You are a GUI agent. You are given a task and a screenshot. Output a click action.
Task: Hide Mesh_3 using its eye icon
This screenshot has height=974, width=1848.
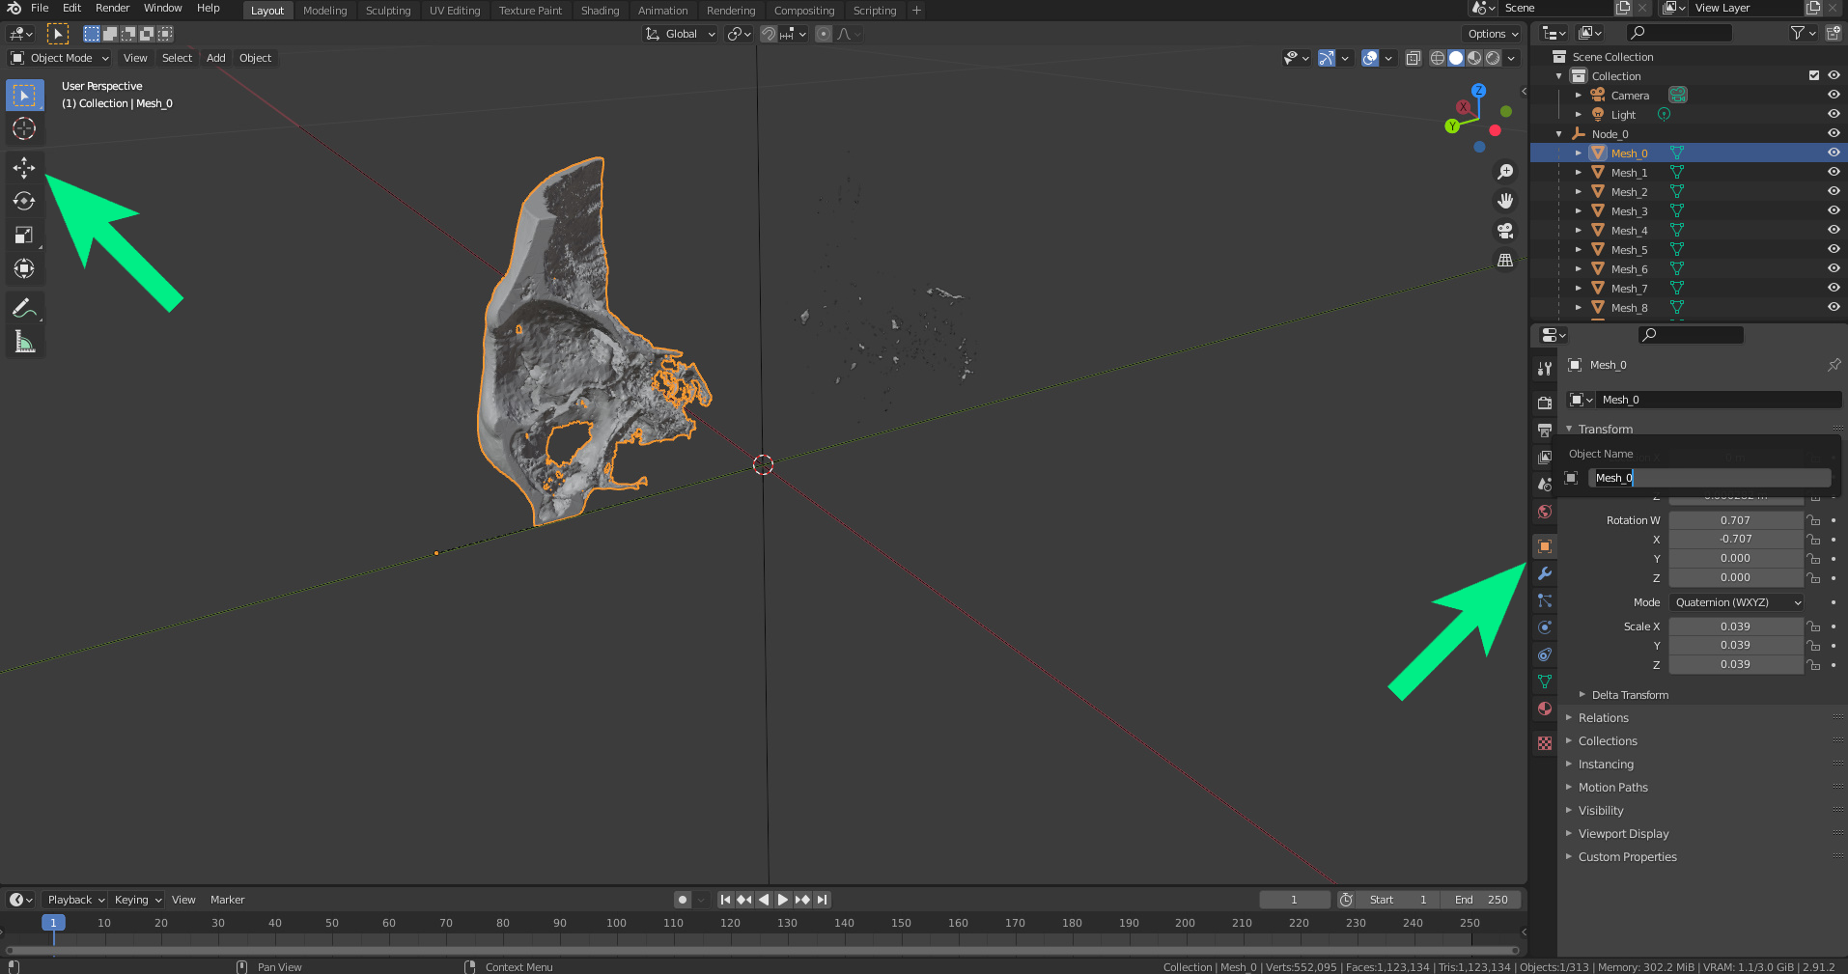1833,210
